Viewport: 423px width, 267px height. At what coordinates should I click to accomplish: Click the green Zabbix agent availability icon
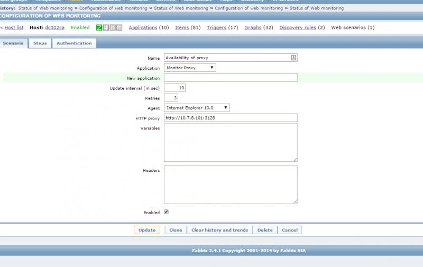click(x=99, y=27)
